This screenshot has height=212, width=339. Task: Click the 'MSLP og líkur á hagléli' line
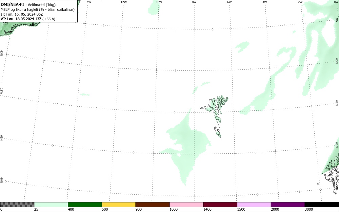click(x=38, y=9)
